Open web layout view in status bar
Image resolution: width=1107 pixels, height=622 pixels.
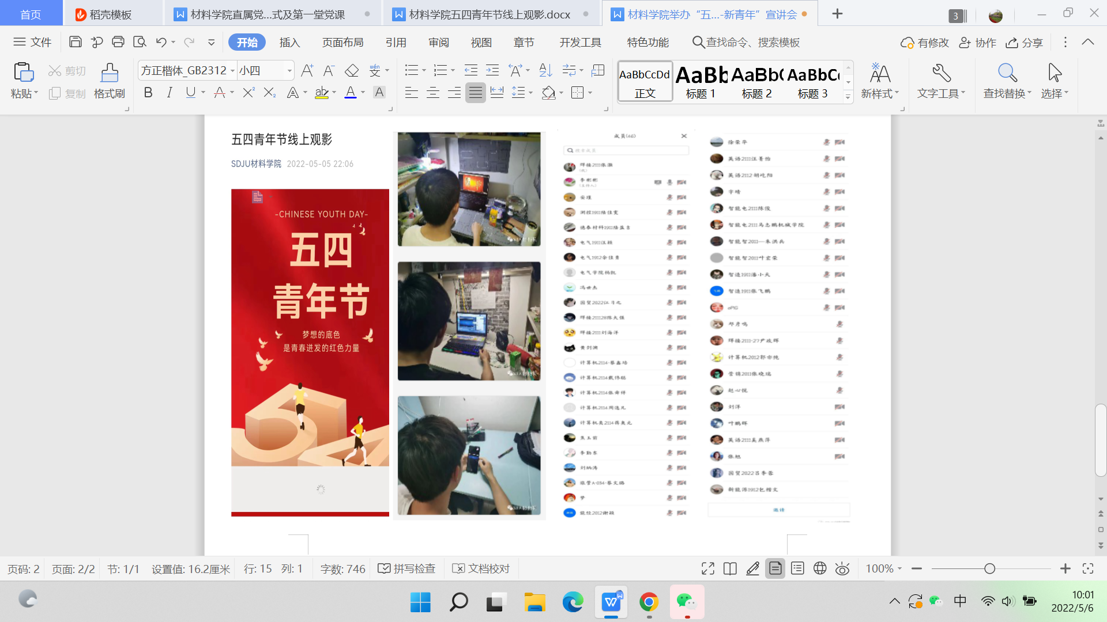click(x=820, y=569)
